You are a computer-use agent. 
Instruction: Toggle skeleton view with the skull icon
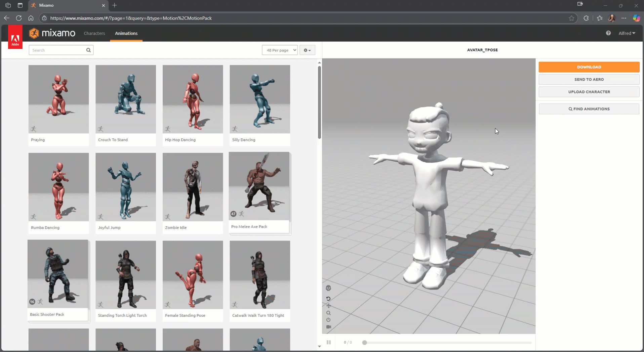coord(328,288)
